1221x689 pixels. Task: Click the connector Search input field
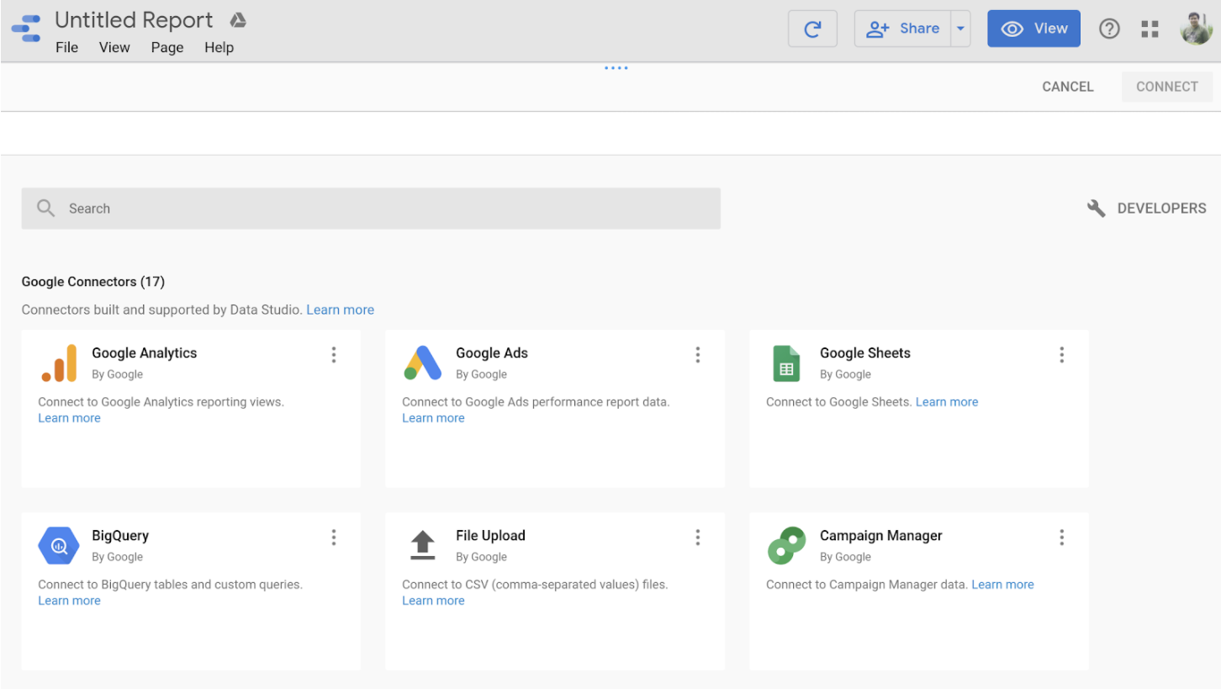[371, 208]
